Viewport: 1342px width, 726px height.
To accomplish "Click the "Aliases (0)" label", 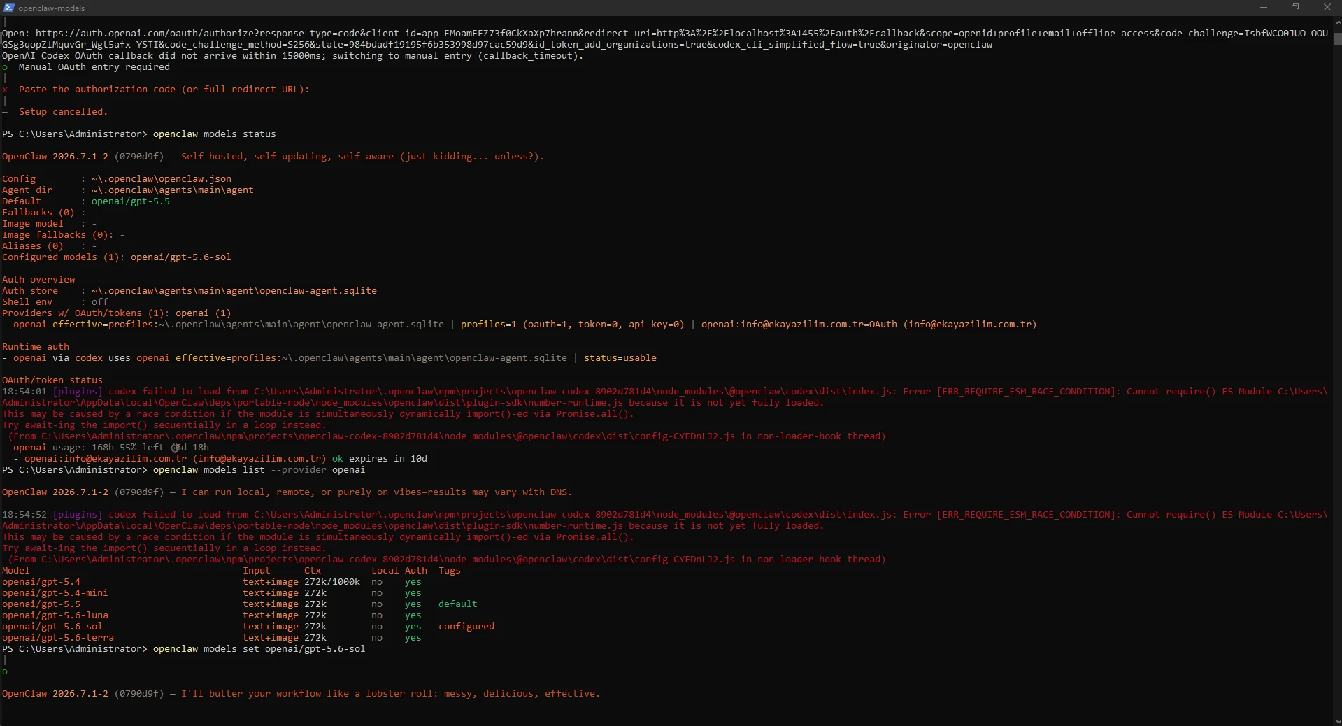I will [x=33, y=246].
